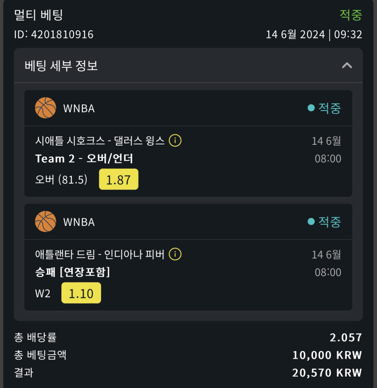Open the 애틀랜타 드림 - 인디애나 피버 match
This screenshot has height=388, width=377.
(x=100, y=254)
